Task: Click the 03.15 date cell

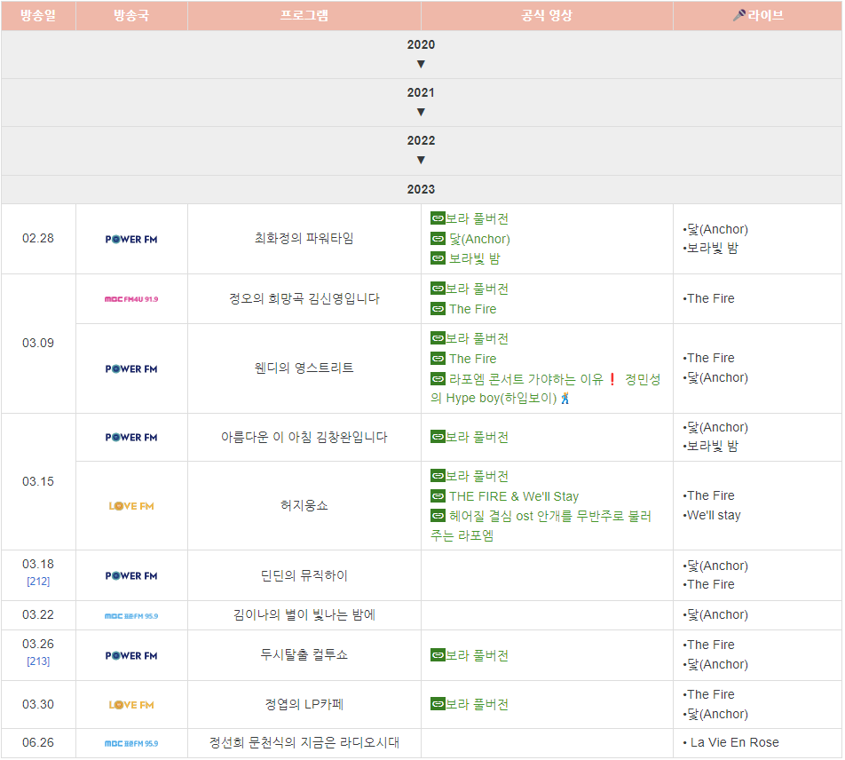Action: [38, 481]
